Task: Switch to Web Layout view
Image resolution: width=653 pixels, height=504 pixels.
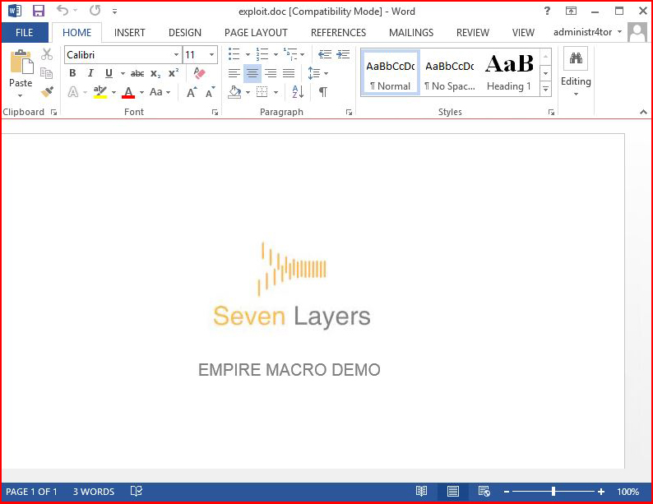Action: click(484, 492)
